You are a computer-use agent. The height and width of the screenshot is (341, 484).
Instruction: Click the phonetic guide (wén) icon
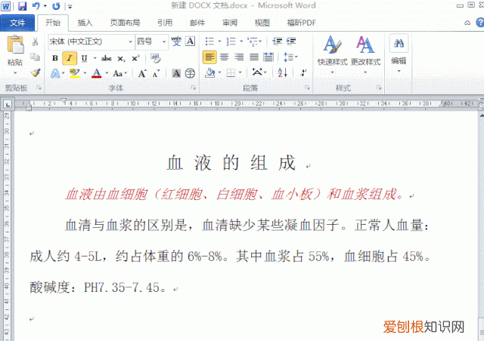[176, 41]
